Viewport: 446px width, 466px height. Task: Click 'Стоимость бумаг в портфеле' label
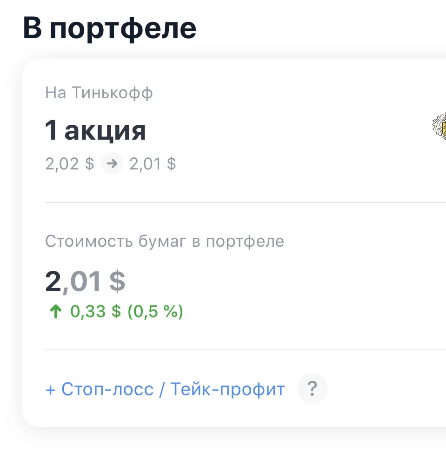(165, 241)
